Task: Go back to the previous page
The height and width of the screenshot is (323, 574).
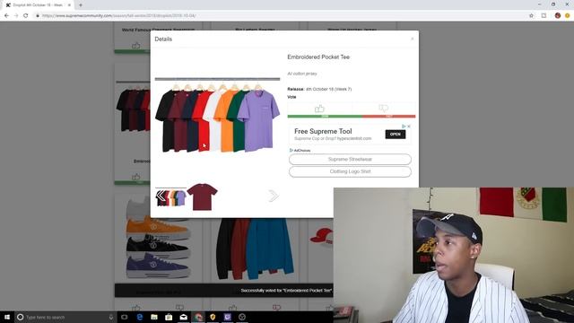Action: click(6, 16)
